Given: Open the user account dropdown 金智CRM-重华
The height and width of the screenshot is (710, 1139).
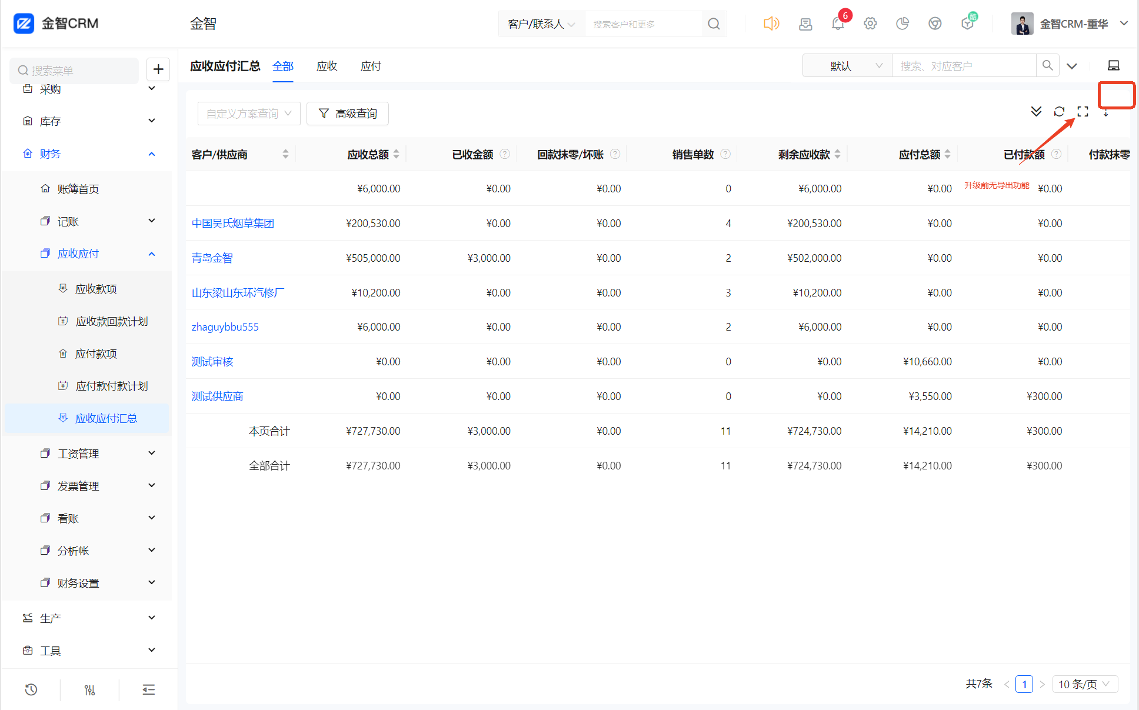Looking at the screenshot, I should (1069, 24).
